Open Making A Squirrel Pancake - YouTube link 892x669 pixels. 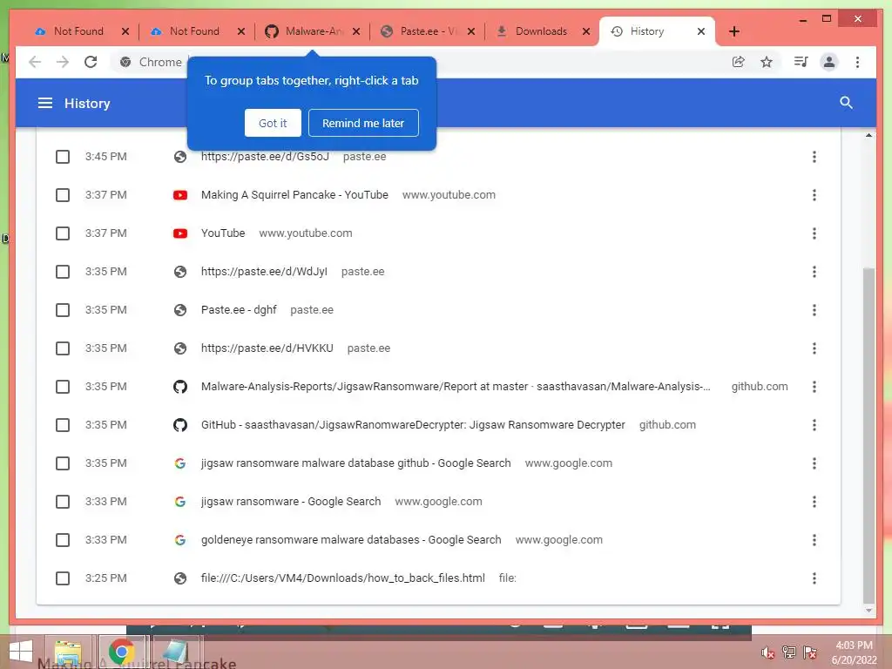coord(294,195)
